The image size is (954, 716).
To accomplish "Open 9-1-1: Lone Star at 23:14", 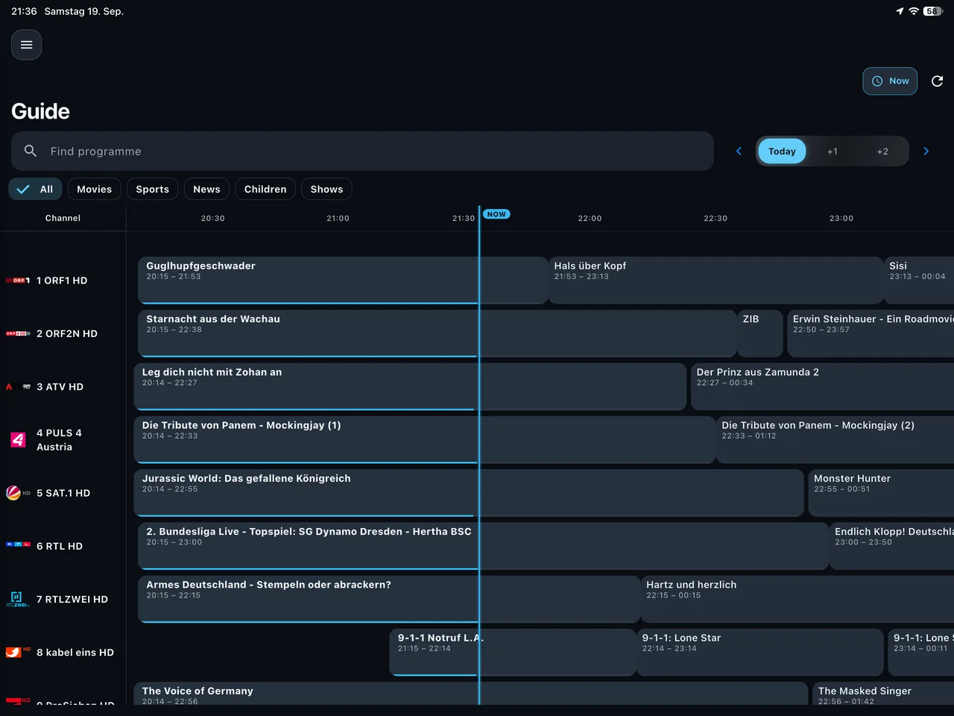I will point(921,653).
